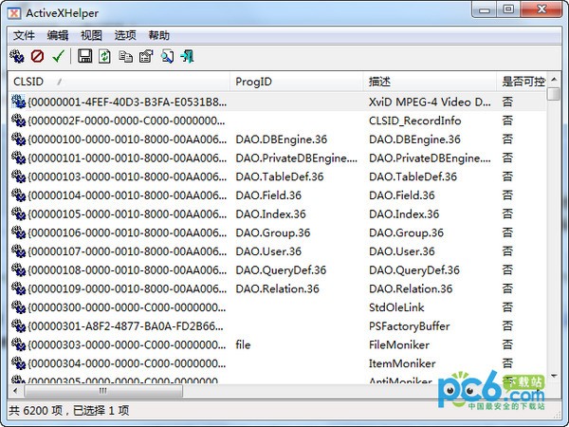The image size is (569, 427).
Task: Click ProgID cell DAO.PrivateDBEngine
Action: coord(297,158)
